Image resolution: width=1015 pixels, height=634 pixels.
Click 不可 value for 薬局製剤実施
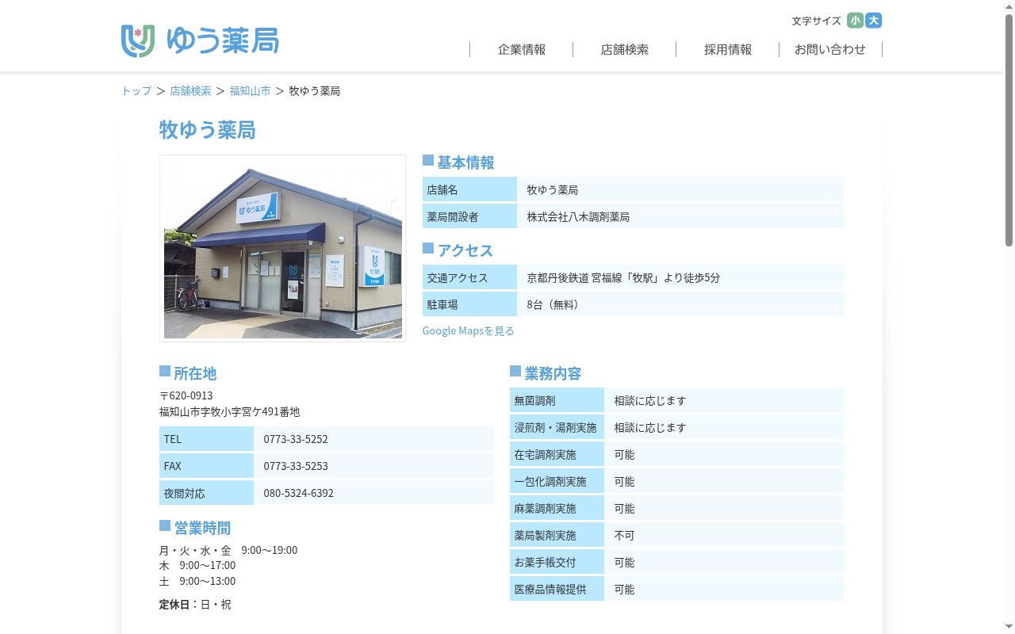coord(625,536)
